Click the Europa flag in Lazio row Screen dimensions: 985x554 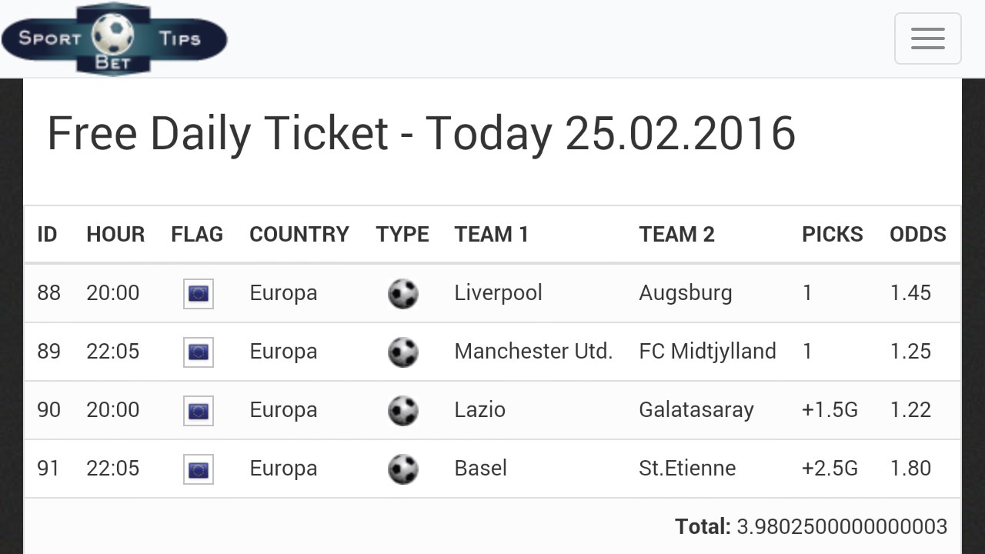tap(199, 410)
